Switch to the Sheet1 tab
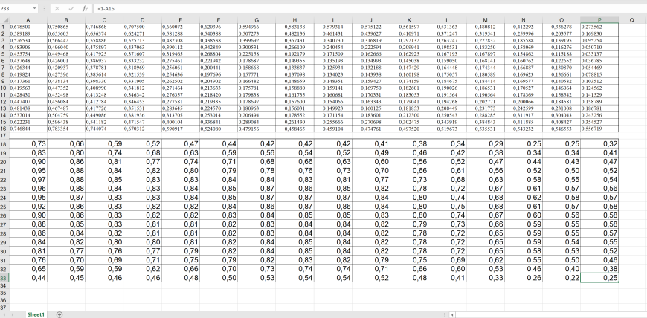The image size is (647, 318). coord(36,315)
